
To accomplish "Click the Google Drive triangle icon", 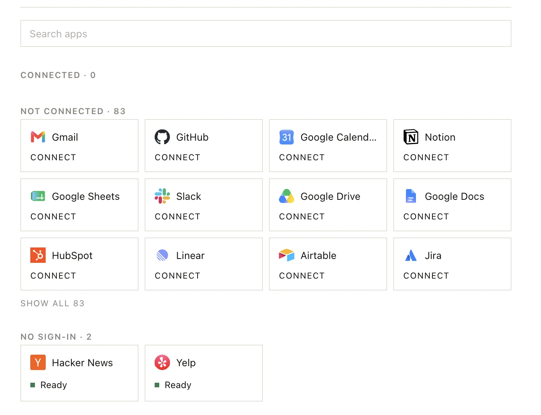I will coord(287,196).
